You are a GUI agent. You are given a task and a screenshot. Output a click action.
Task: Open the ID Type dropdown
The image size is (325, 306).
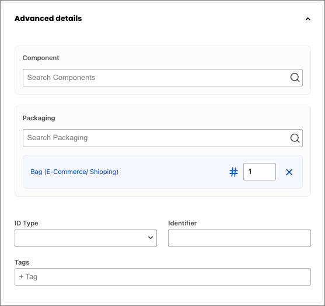point(86,238)
